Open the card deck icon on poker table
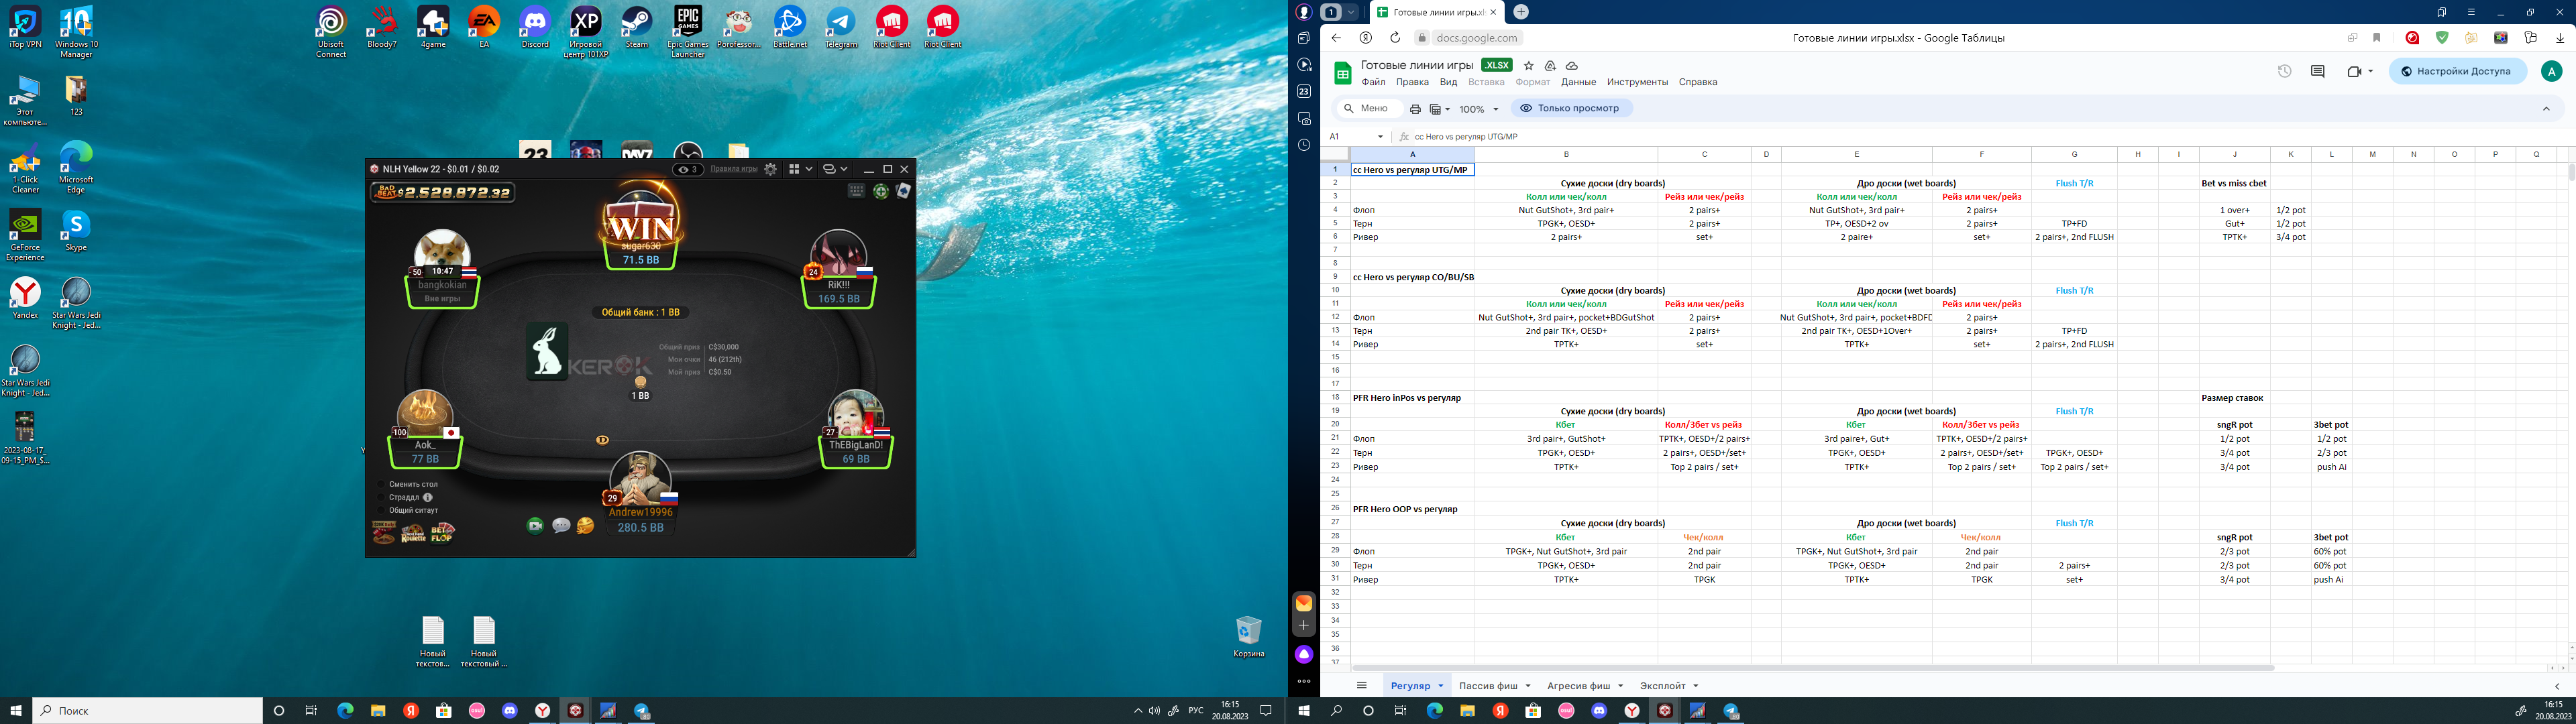The height and width of the screenshot is (724, 2576). click(903, 190)
